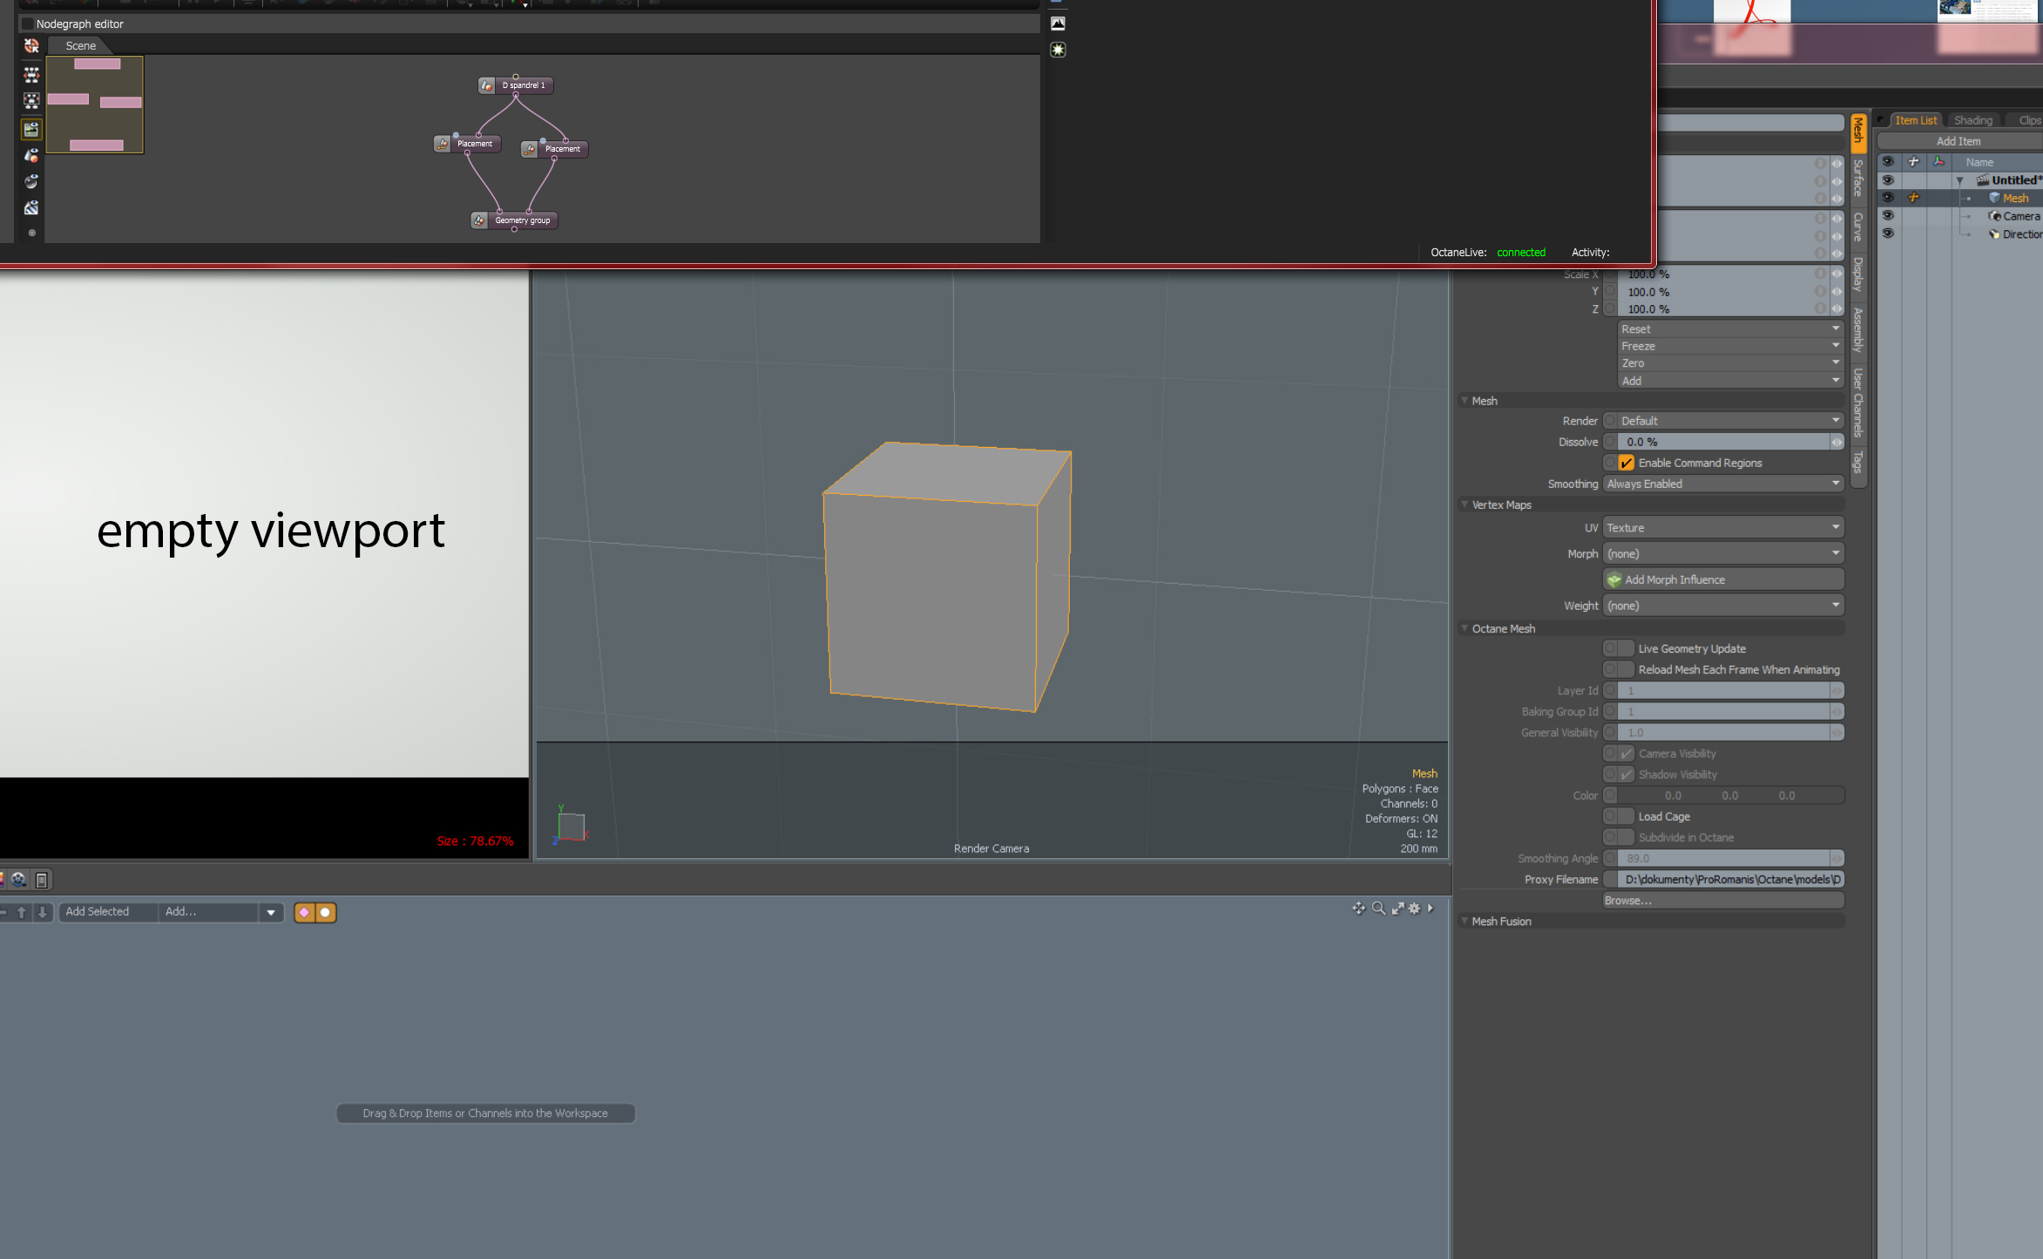This screenshot has height=1259, width=2043.
Task: Collapse the Untitled scene tree
Action: (1960, 180)
